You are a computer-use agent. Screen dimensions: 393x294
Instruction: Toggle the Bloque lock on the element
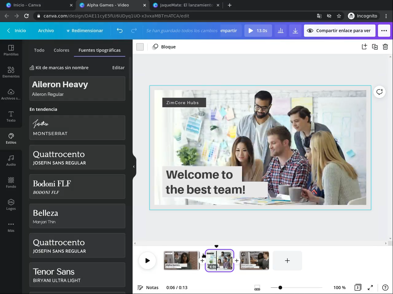coord(164,47)
